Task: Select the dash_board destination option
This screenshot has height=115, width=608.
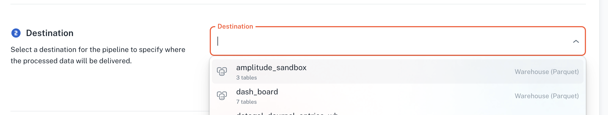Action: (x=397, y=96)
